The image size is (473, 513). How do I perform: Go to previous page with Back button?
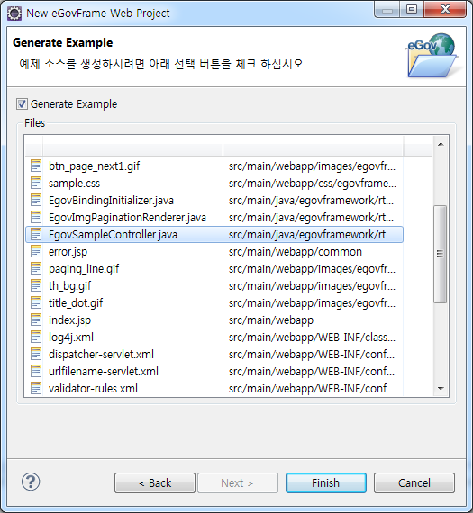[x=155, y=482]
